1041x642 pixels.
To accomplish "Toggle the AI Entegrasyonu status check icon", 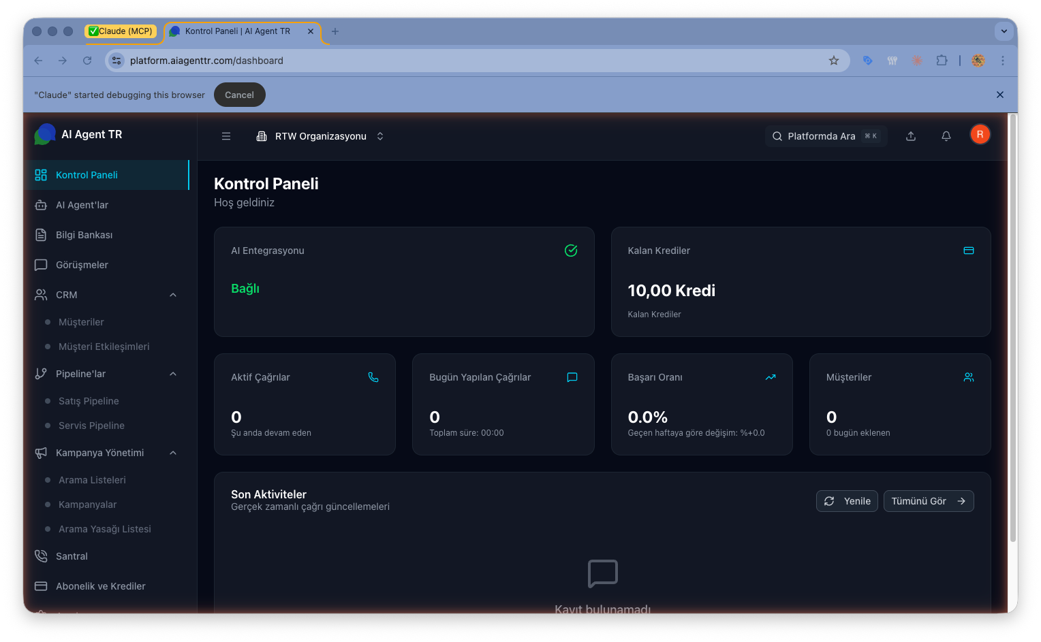I will (571, 251).
